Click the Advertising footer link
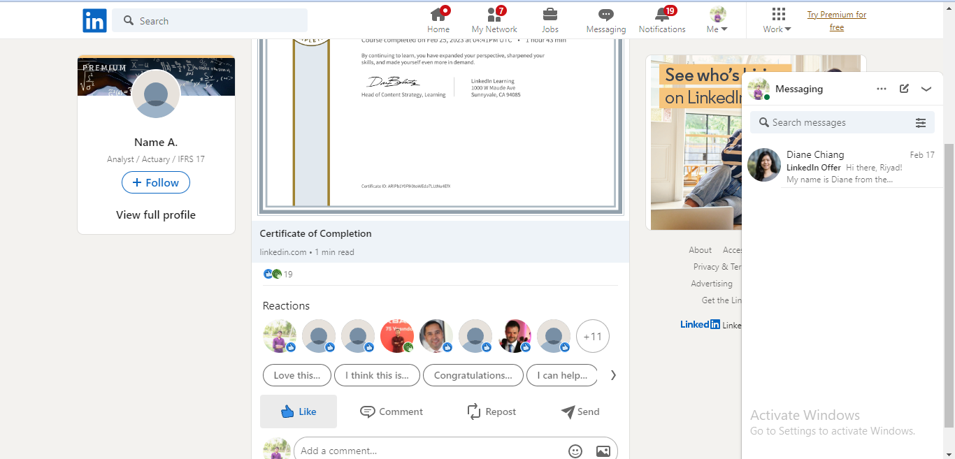Image resolution: width=955 pixels, height=459 pixels. (712, 284)
